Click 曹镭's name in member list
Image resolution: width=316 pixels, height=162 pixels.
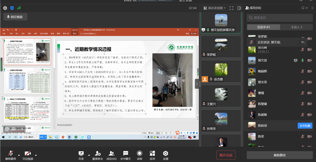[x=261, y=93]
